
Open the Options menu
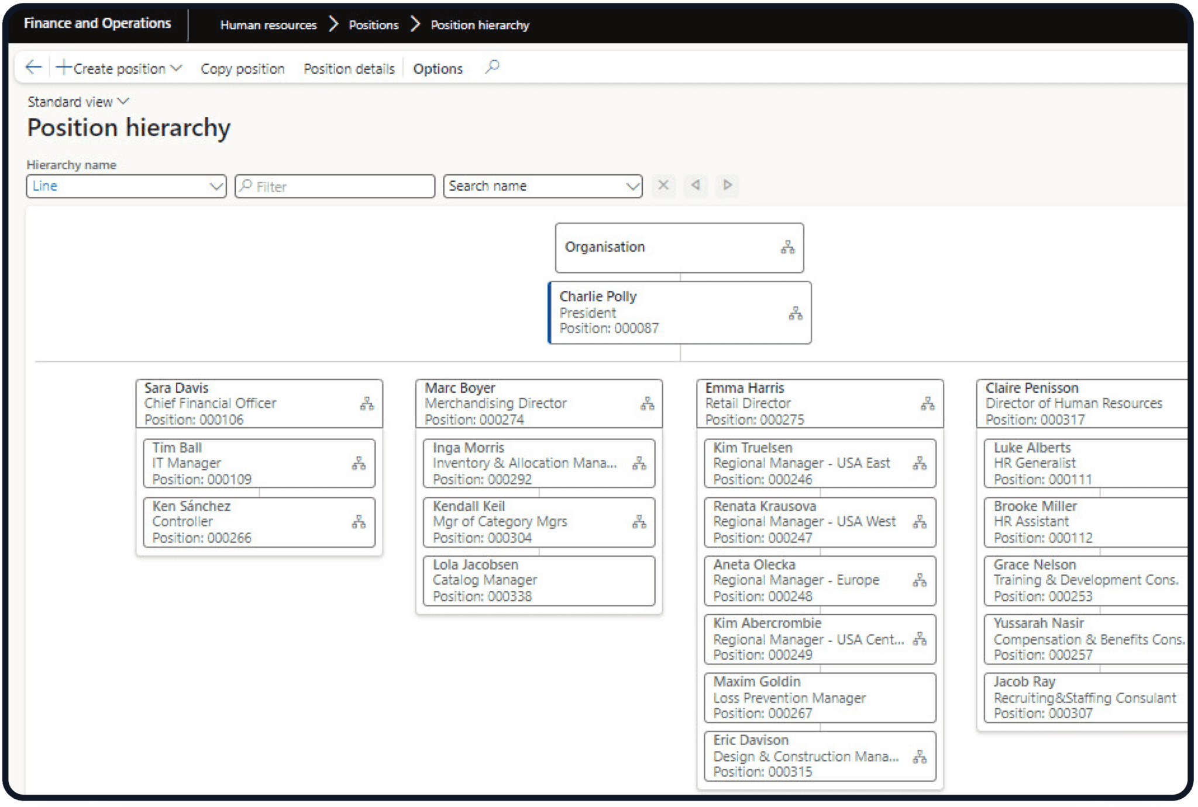point(438,69)
